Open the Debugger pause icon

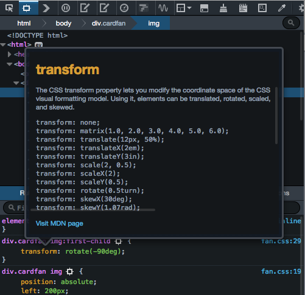[x=66, y=8]
